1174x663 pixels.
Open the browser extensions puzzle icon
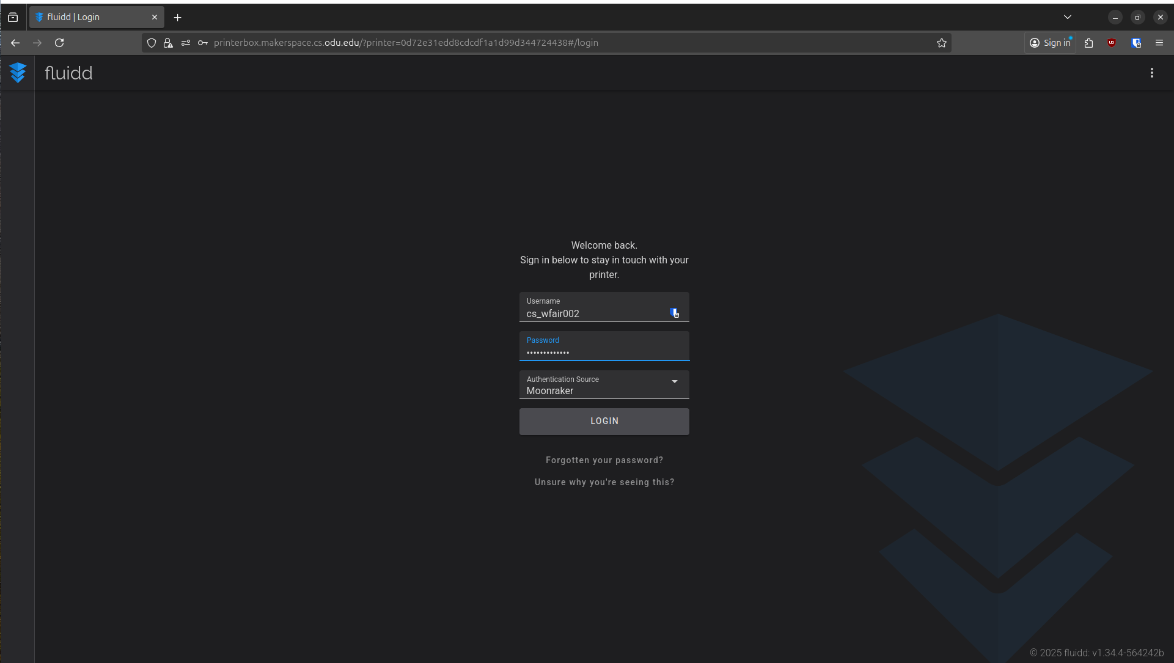pyautogui.click(x=1088, y=43)
